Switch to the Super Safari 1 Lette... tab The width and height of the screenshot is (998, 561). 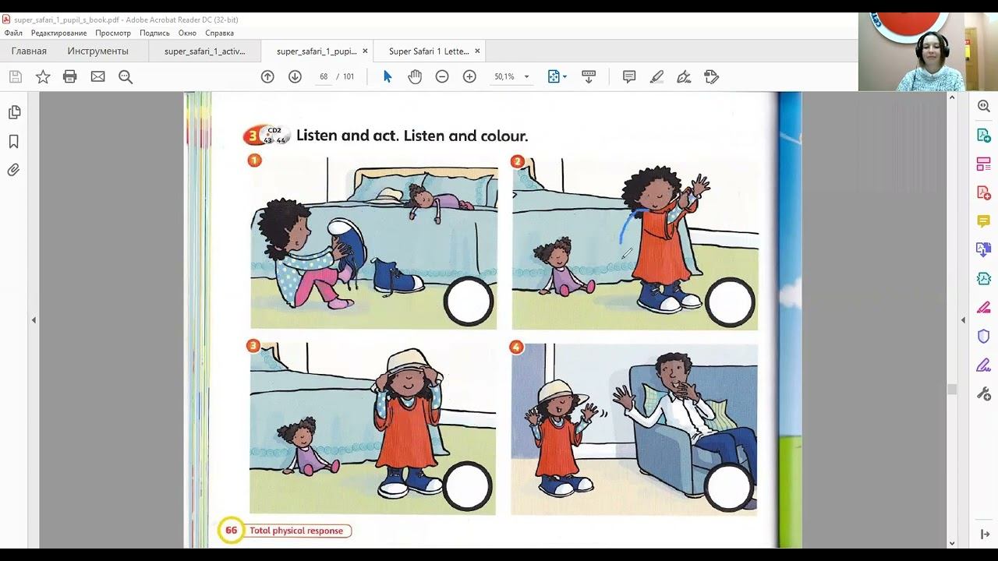click(x=429, y=51)
